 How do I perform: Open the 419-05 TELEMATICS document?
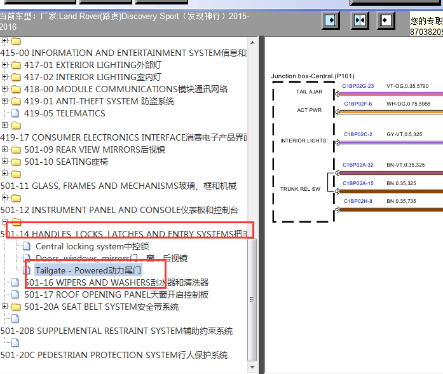64,113
